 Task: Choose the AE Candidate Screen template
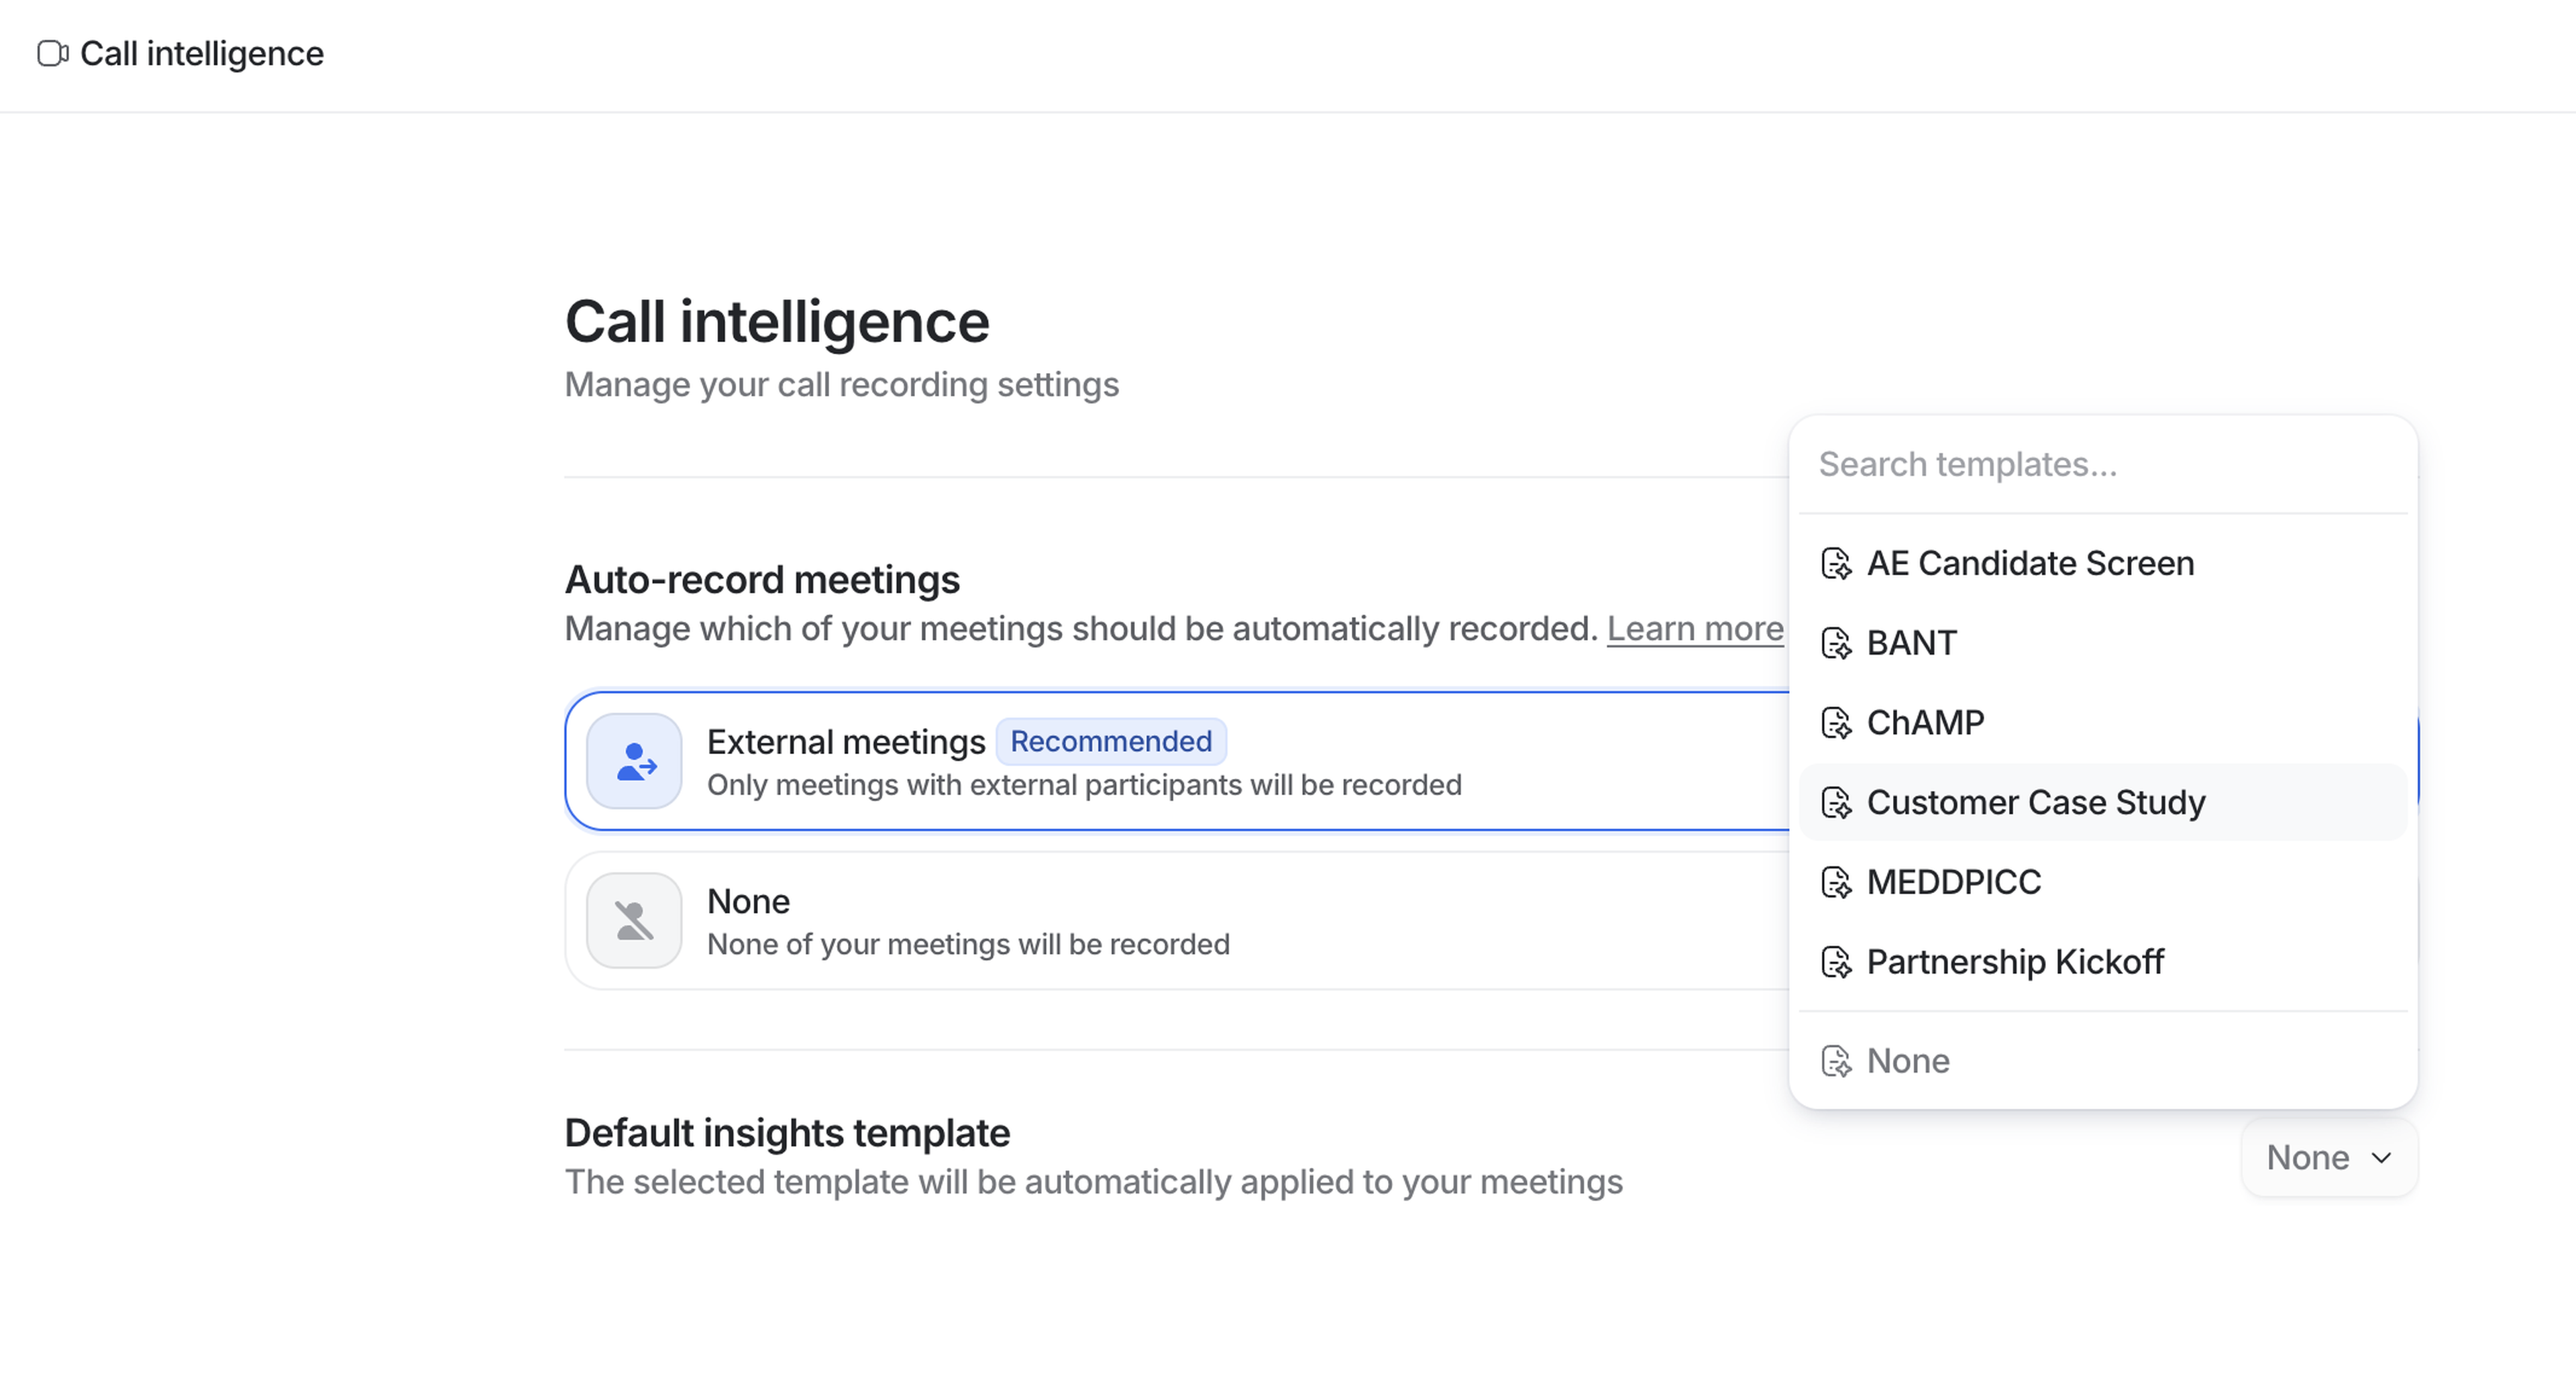click(x=2030, y=564)
